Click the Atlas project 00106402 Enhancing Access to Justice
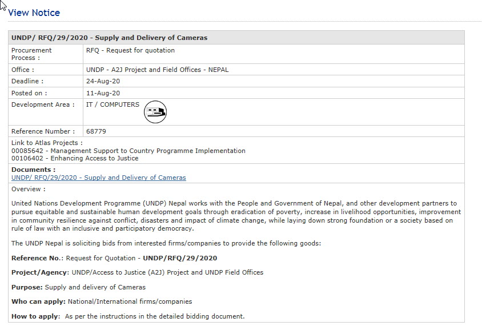Screen dimensions: 482x334 pyautogui.click(x=74, y=158)
